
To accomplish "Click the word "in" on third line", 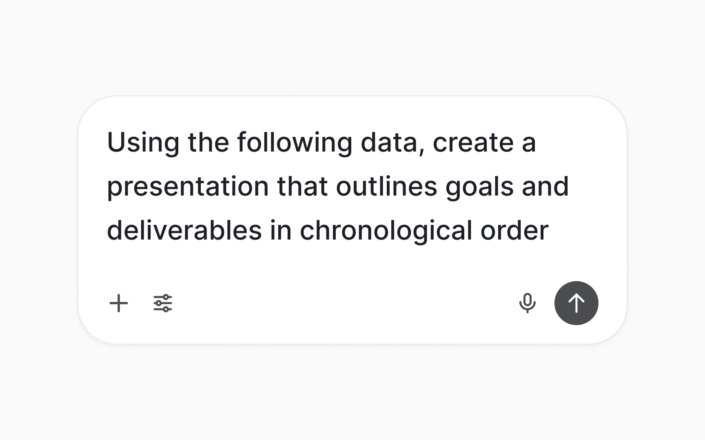I will point(281,230).
